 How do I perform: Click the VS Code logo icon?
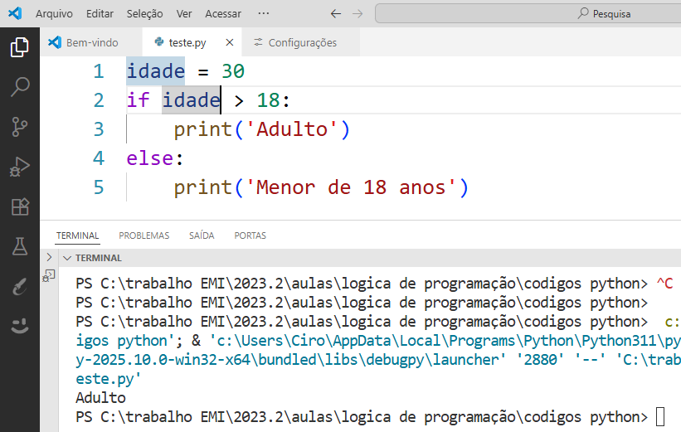15,14
